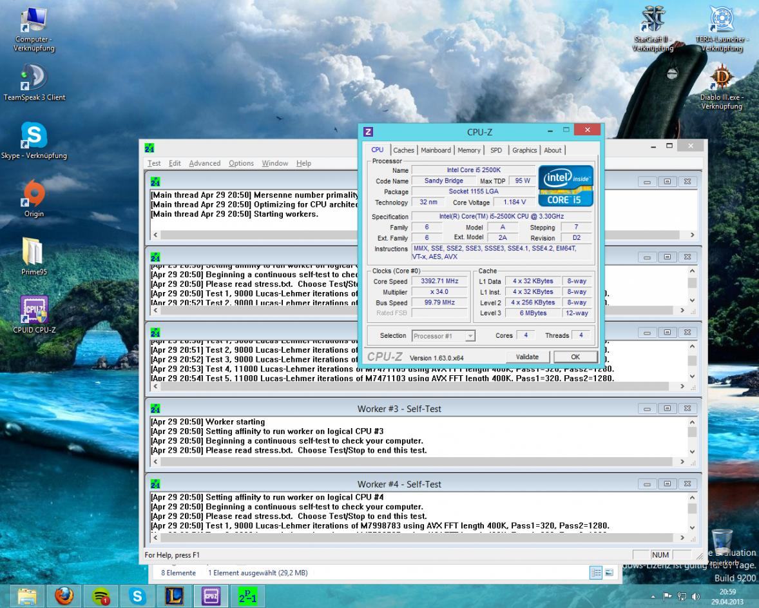Click the volume icon in system tray

click(696, 596)
